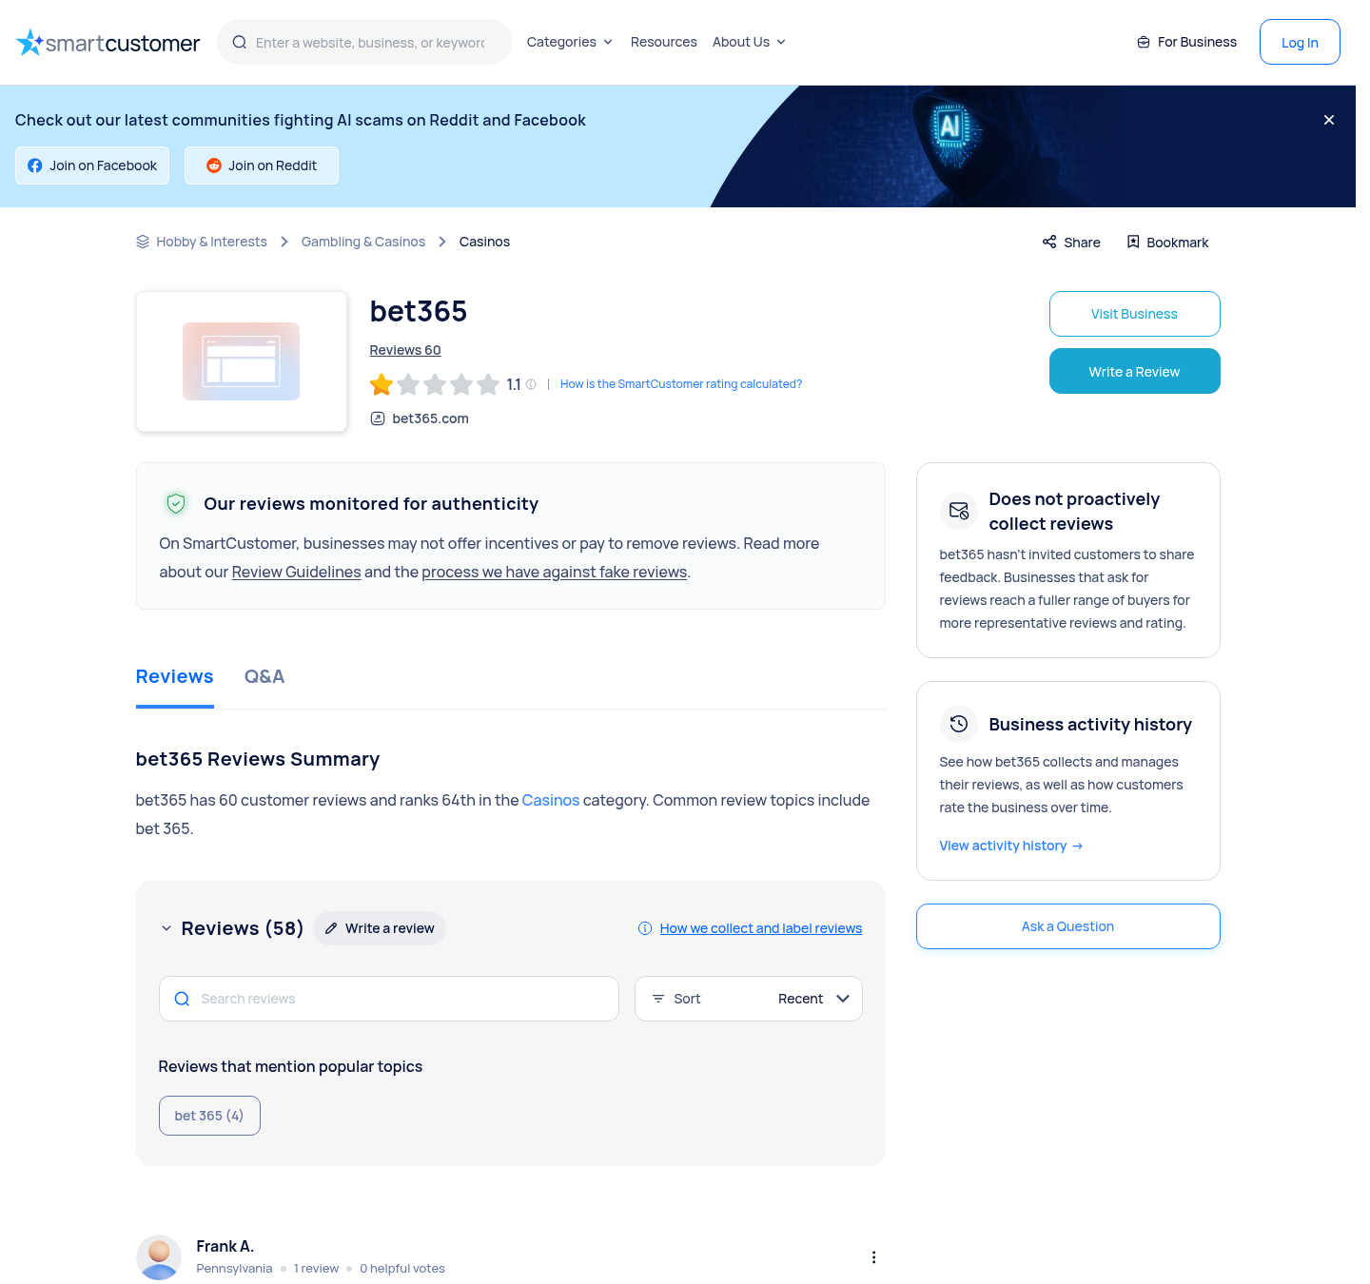The height and width of the screenshot is (1284, 1370).
Task: Visit the bet365.com website link
Action: coord(430,418)
